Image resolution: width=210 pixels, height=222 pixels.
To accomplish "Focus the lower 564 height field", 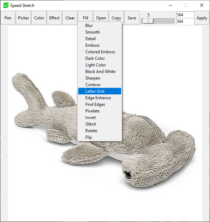I will (x=185, y=21).
